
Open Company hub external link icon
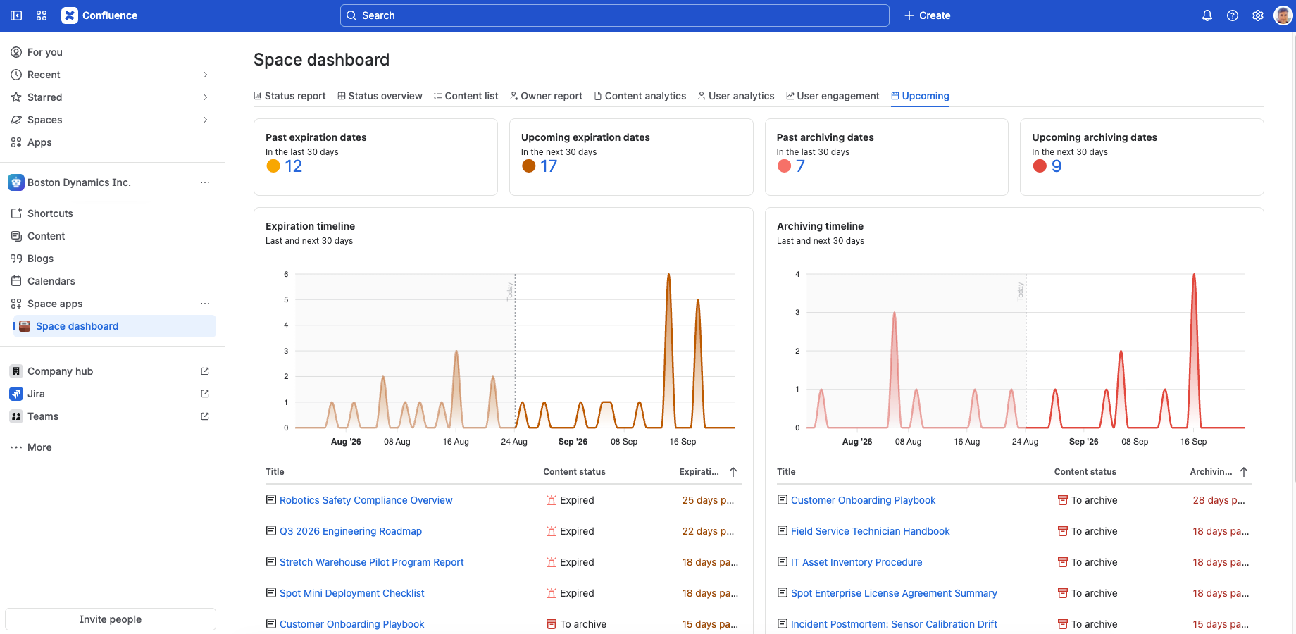coord(205,371)
